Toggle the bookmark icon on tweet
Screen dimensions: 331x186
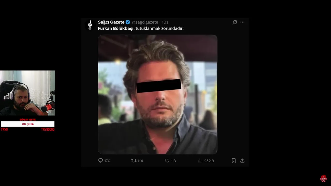click(234, 161)
